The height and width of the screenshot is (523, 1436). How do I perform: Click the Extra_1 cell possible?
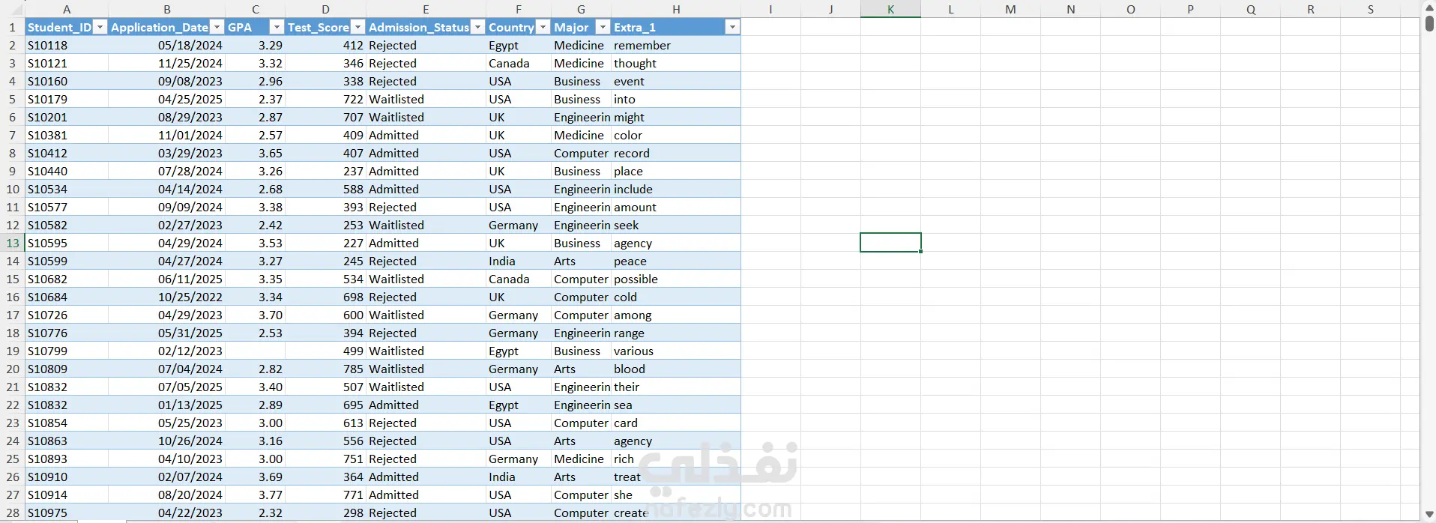tap(676, 279)
